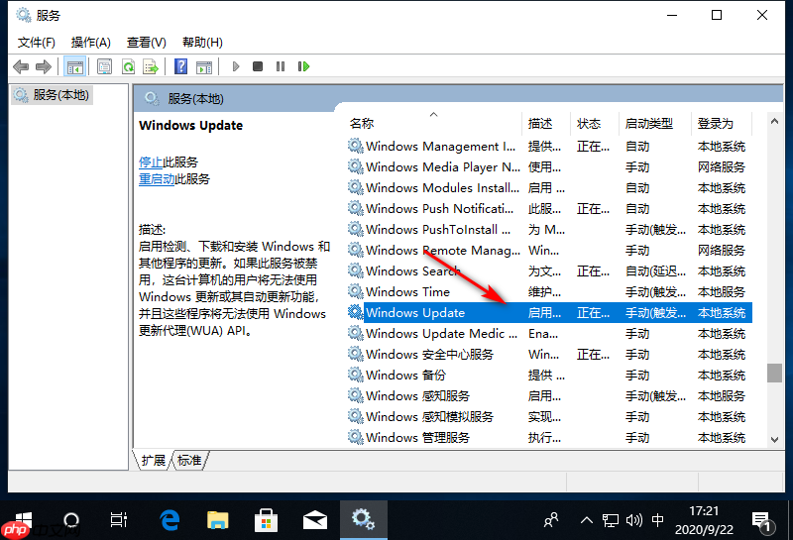
Task: Click the Forward arrow toolbar icon
Action: point(44,66)
